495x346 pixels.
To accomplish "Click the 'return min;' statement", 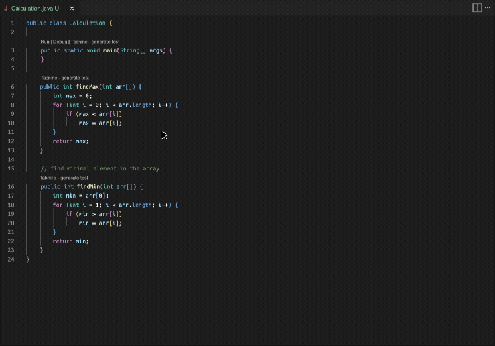I will (x=70, y=241).
